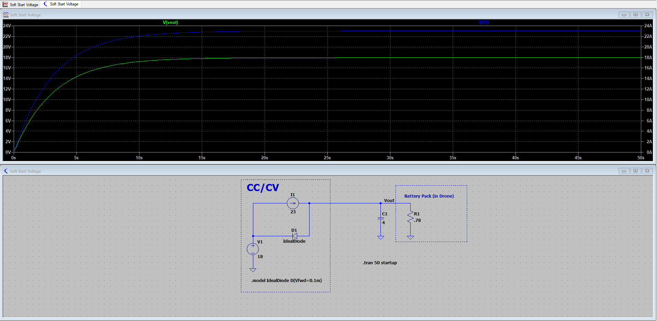This screenshot has width=657, height=321.
Task: Click the 24A label on right axis
Action: 648,26
